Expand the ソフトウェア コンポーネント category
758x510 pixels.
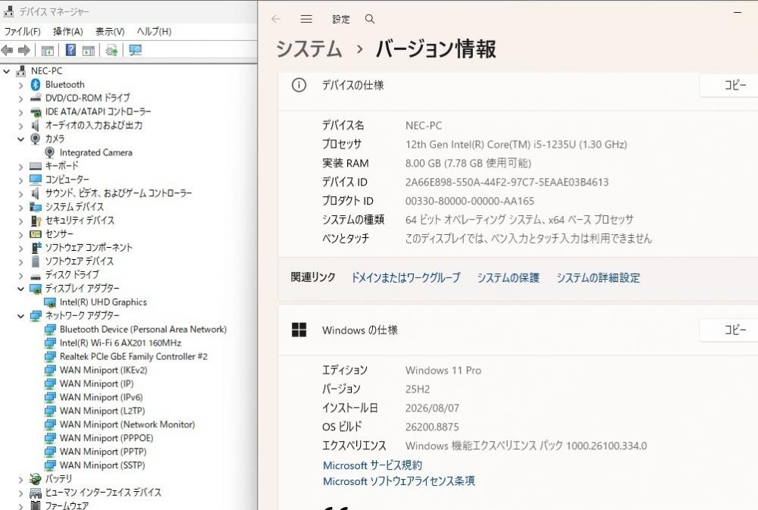click(x=20, y=248)
